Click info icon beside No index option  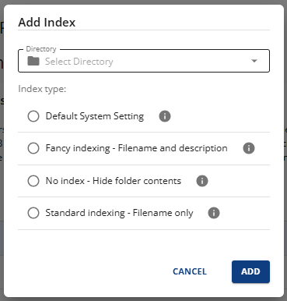point(202,181)
